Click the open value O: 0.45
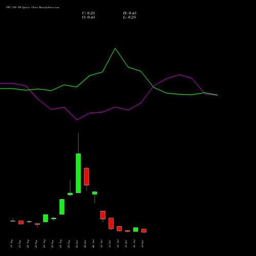This screenshot has height=256, width=256. [89, 17]
